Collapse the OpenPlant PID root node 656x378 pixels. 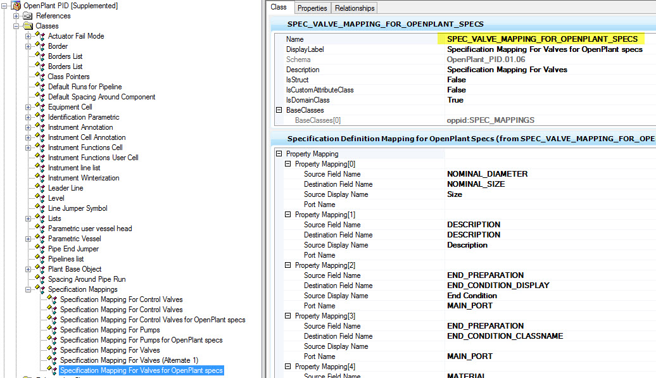point(4,6)
